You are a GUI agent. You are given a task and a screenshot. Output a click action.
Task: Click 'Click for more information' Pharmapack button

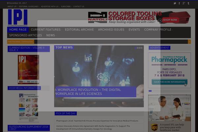(x=169, y=82)
